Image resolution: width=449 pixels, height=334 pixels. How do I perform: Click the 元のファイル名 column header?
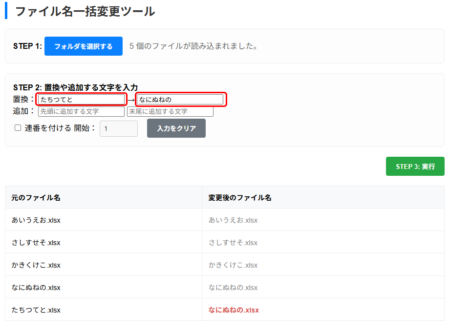[x=36, y=198]
